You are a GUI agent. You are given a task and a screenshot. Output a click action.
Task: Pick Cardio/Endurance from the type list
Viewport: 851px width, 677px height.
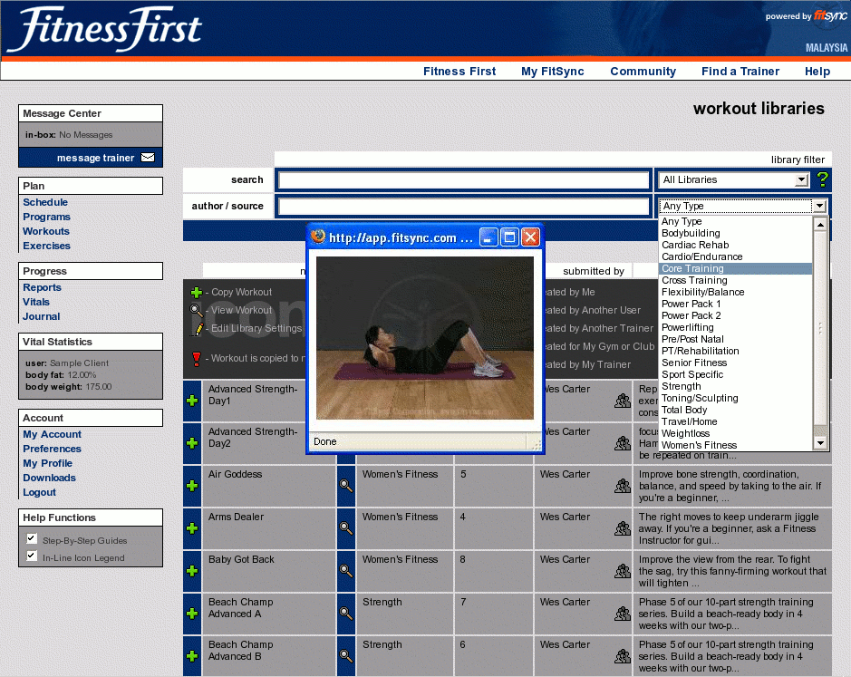pos(701,256)
